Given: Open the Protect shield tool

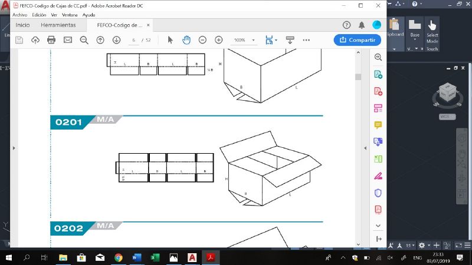Looking at the screenshot, I should click(378, 193).
